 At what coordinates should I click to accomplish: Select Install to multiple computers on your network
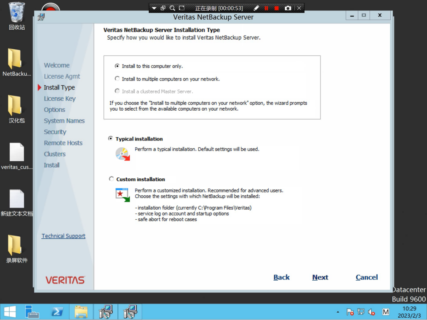click(x=117, y=79)
